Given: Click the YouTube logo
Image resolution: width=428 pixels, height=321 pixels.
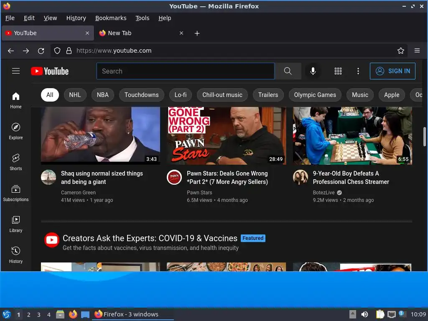Looking at the screenshot, I should click(50, 71).
